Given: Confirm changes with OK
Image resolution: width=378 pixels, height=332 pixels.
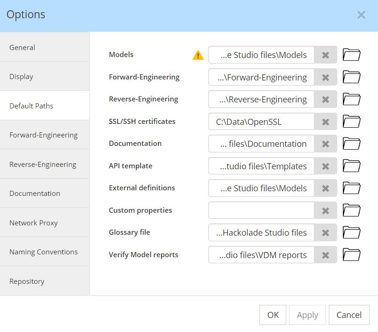Looking at the screenshot, I should pyautogui.click(x=273, y=315).
